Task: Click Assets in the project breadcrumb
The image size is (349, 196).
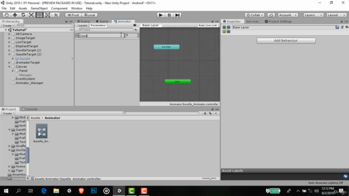Action: pos(35,118)
